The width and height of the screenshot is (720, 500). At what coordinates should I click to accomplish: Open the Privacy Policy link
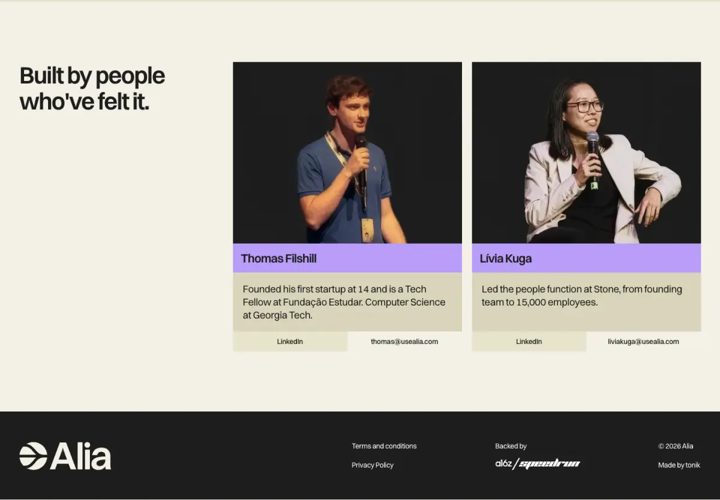[373, 465]
